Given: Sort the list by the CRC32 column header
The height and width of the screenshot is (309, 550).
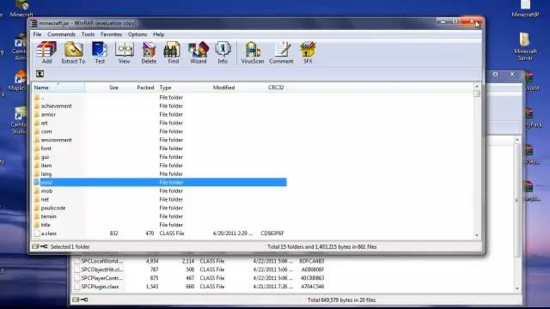Looking at the screenshot, I should point(276,88).
